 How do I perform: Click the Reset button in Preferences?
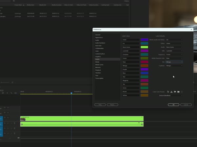pyautogui.click(x=112, y=105)
